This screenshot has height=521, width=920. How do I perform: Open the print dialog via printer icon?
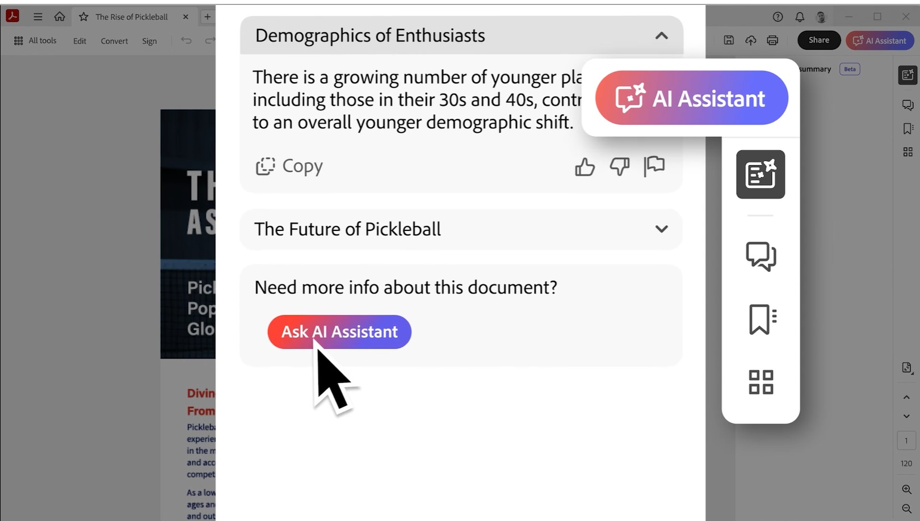(x=772, y=40)
